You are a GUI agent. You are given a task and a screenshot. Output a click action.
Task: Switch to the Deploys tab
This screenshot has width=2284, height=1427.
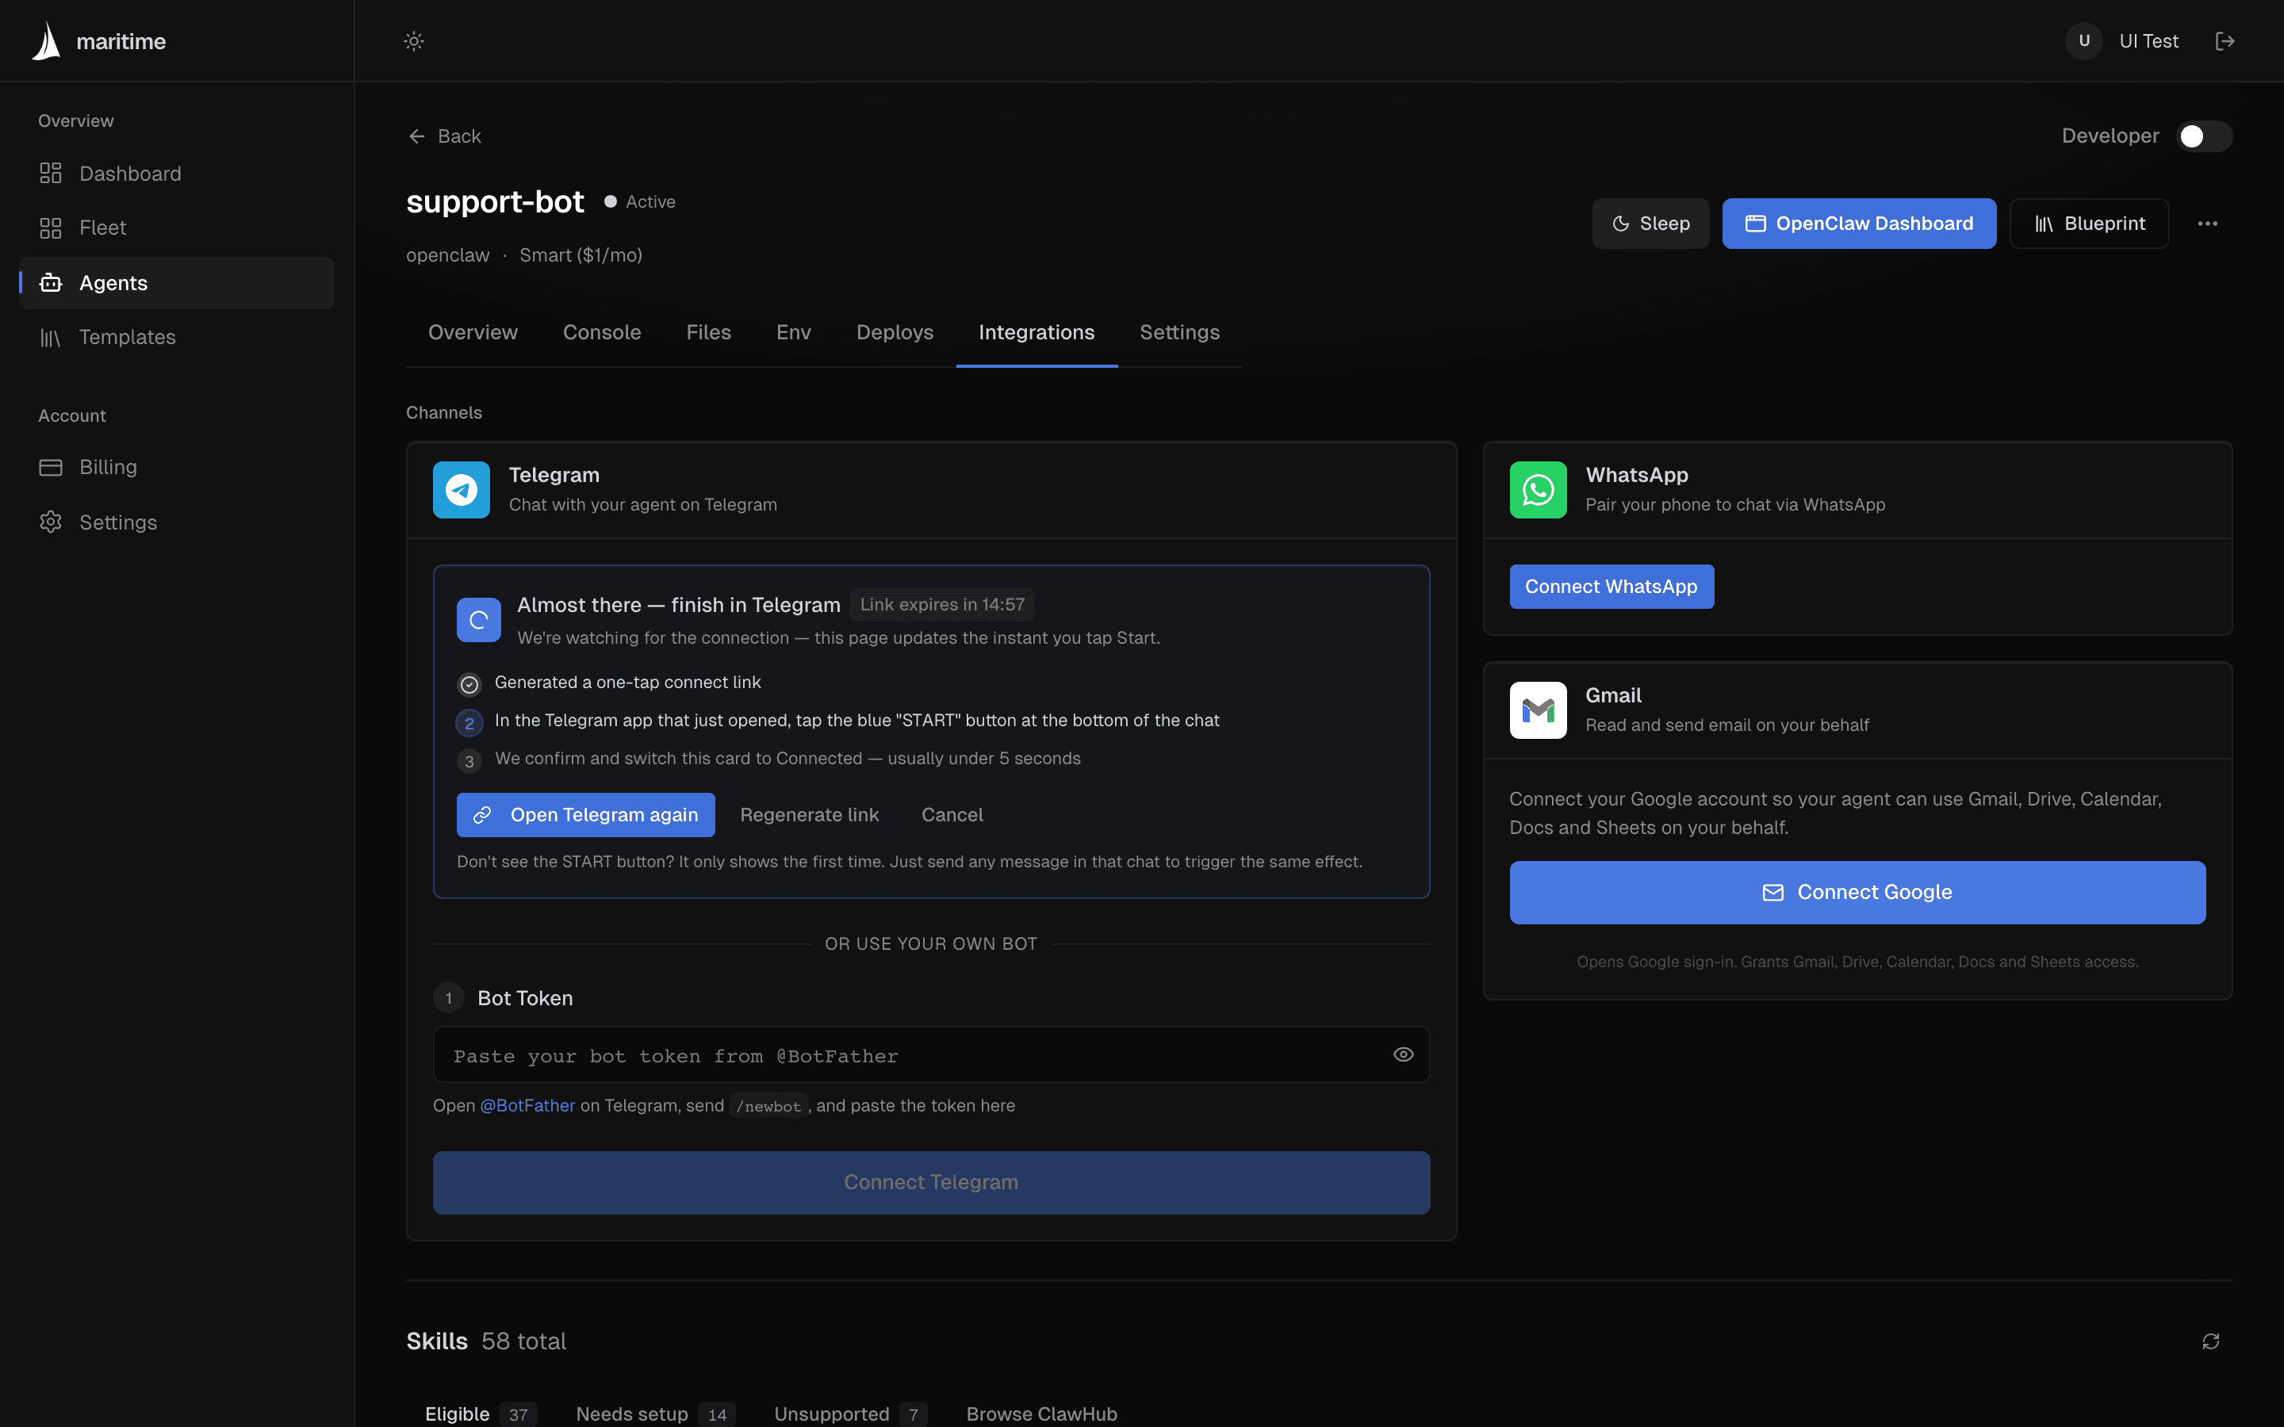click(894, 332)
